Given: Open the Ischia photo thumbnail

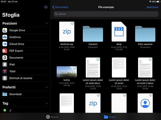Looking at the screenshot, I should pyautogui.click(x=67, y=72).
